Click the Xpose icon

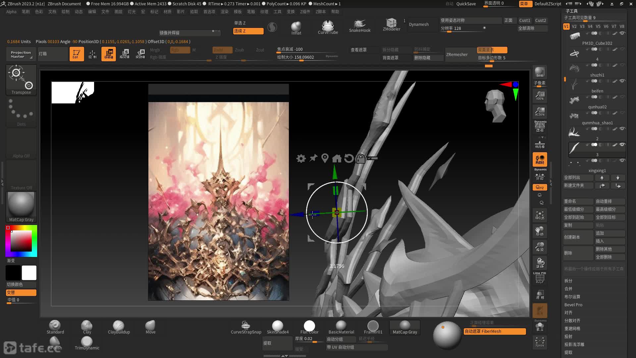pos(540,342)
